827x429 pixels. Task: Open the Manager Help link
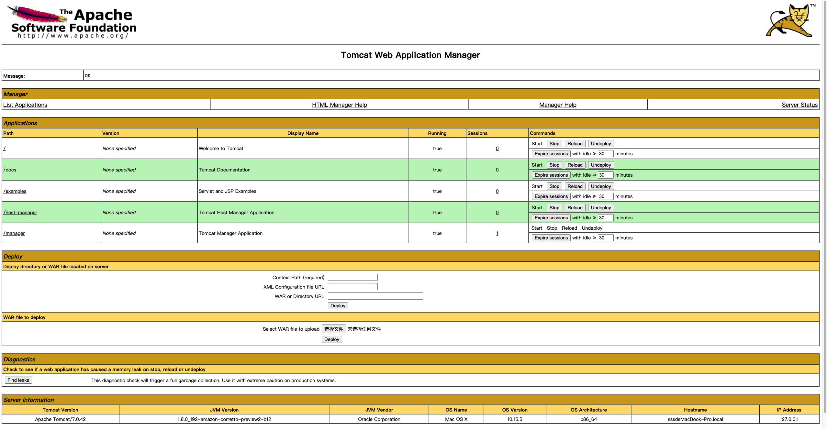point(557,105)
